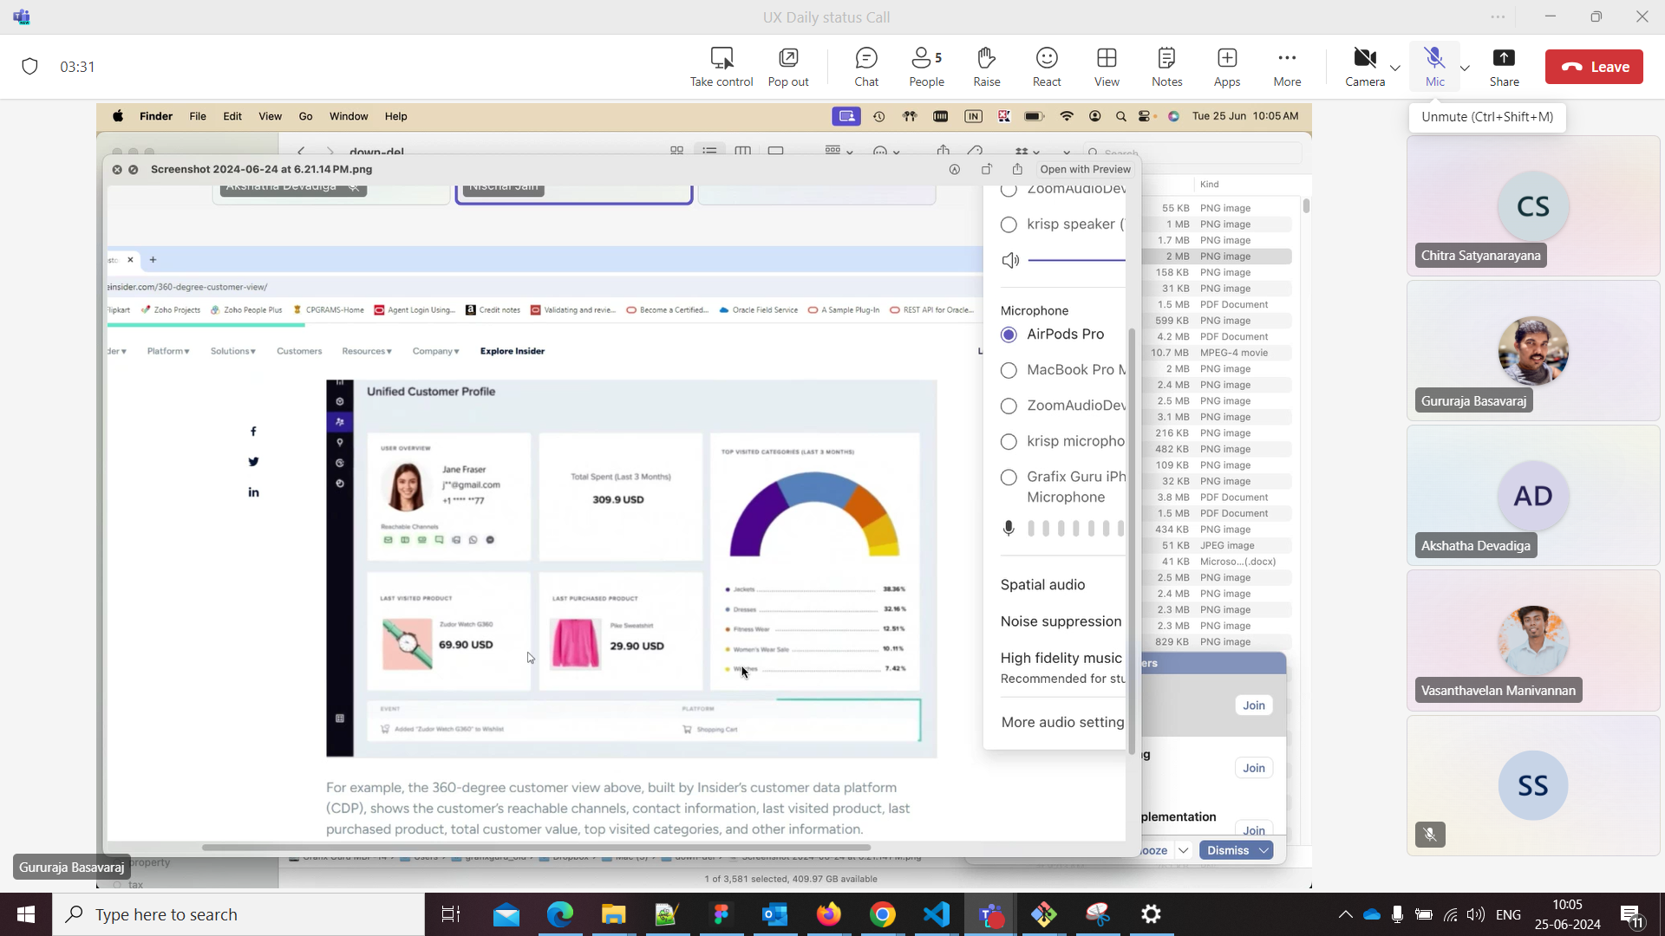Viewport: 1665px width, 936px height.
Task: Share your screen content
Action: click(1504, 67)
